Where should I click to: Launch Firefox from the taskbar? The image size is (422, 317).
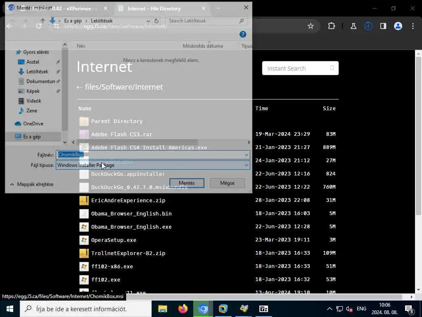click(183, 309)
